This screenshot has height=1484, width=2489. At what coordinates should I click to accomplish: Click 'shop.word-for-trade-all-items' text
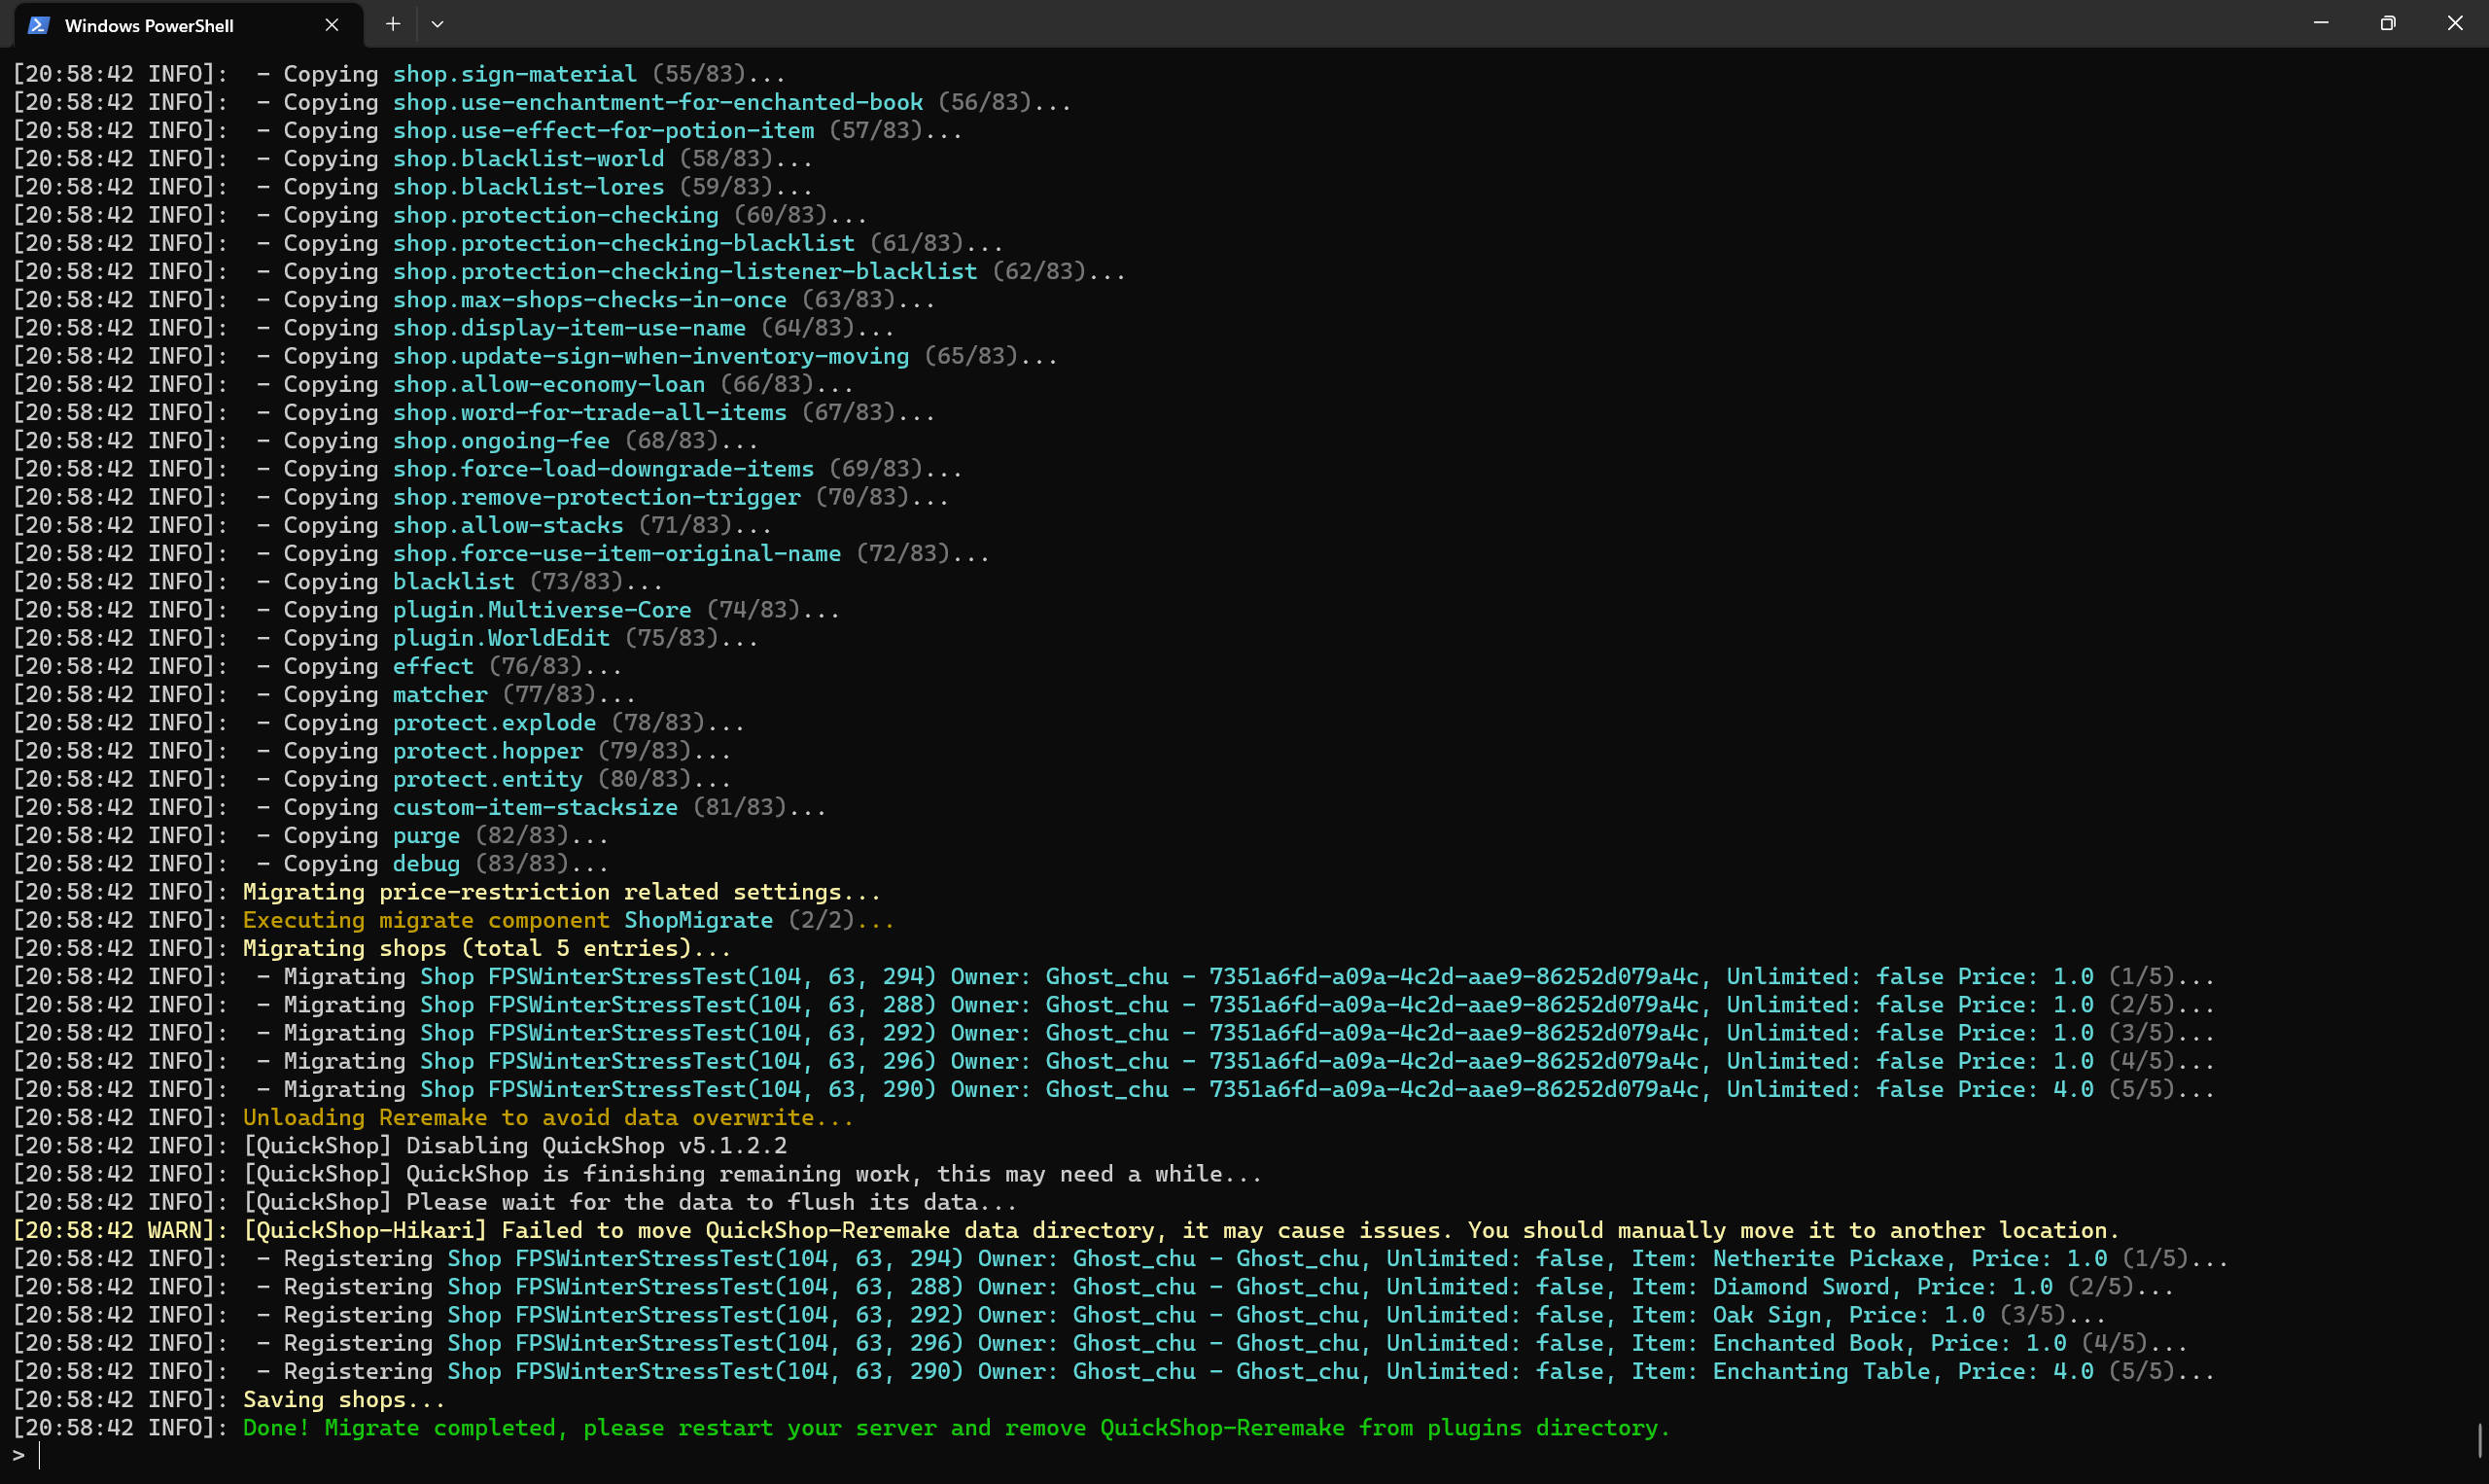590,412
